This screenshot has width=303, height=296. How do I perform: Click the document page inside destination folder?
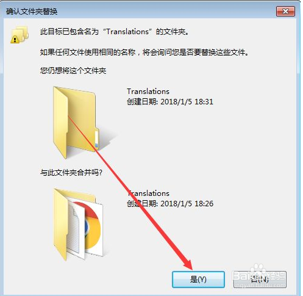(x=74, y=228)
